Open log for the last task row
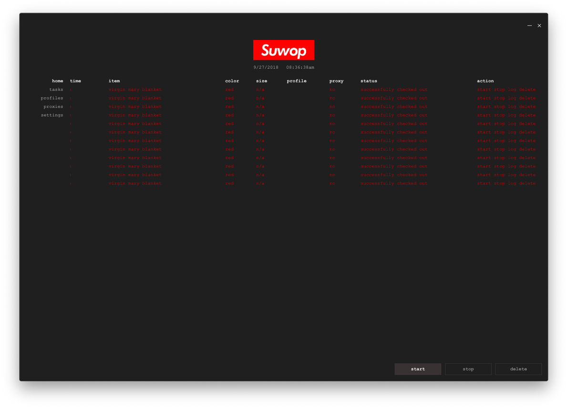This screenshot has width=567, height=407. pyautogui.click(x=512, y=183)
